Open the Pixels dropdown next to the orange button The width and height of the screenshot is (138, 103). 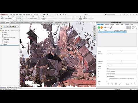pyautogui.click(x=106, y=27)
